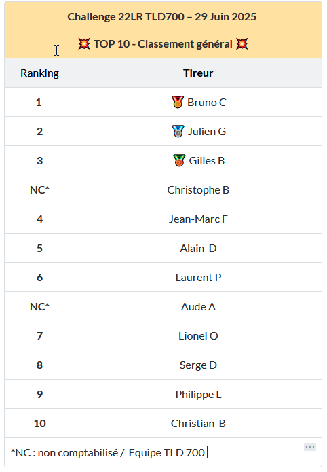The width and height of the screenshot is (327, 472).
Task: Select ranking number 10 cell
Action: (40, 423)
